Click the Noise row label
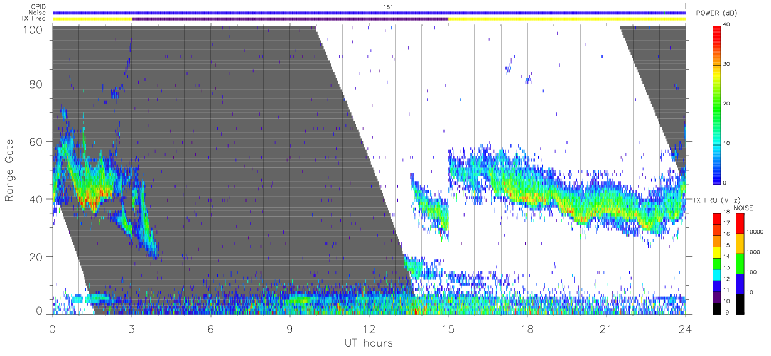 36,13
